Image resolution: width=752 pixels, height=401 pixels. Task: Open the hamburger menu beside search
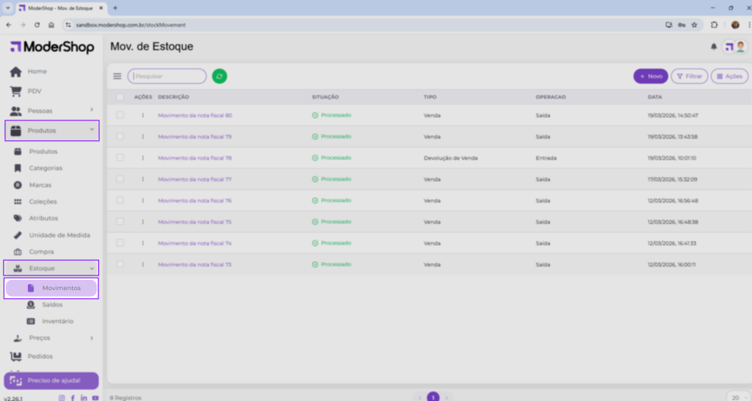pyautogui.click(x=117, y=76)
